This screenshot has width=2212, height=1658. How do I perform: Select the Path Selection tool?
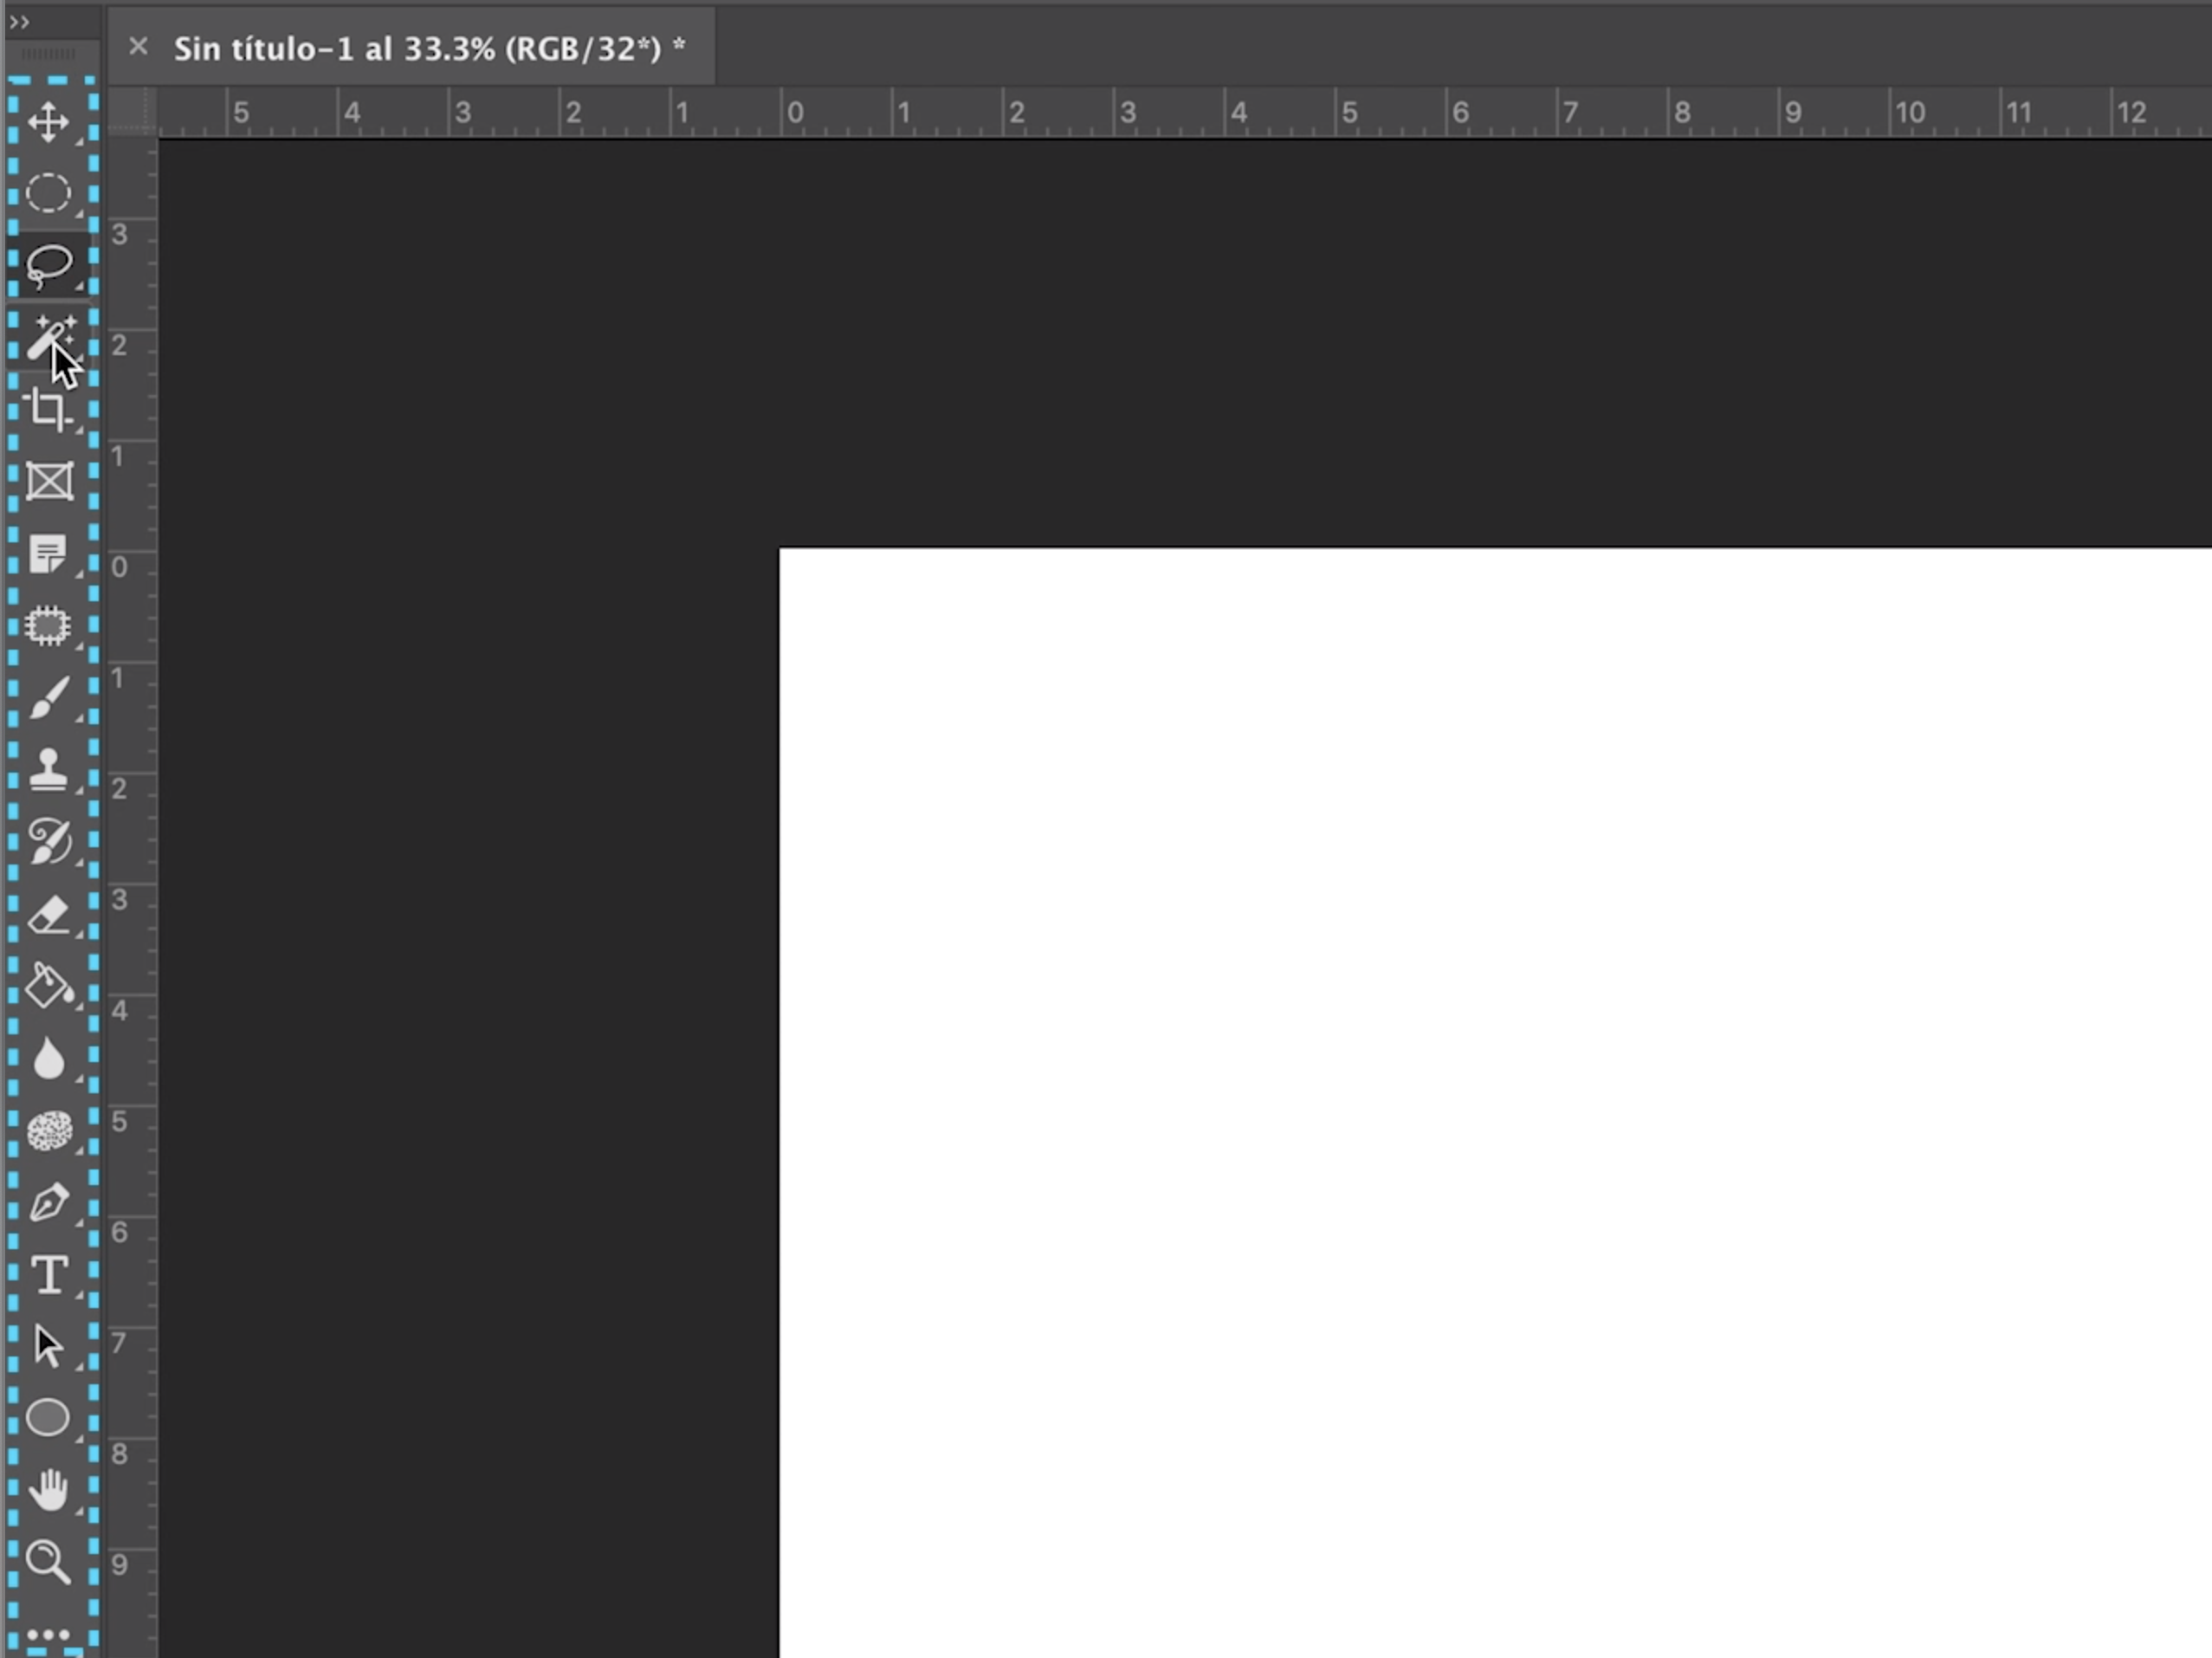pyautogui.click(x=48, y=1346)
